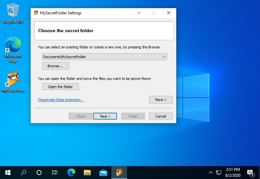Expand the secret folder path dropdown
The width and height of the screenshot is (260, 179).
[x=164, y=57]
